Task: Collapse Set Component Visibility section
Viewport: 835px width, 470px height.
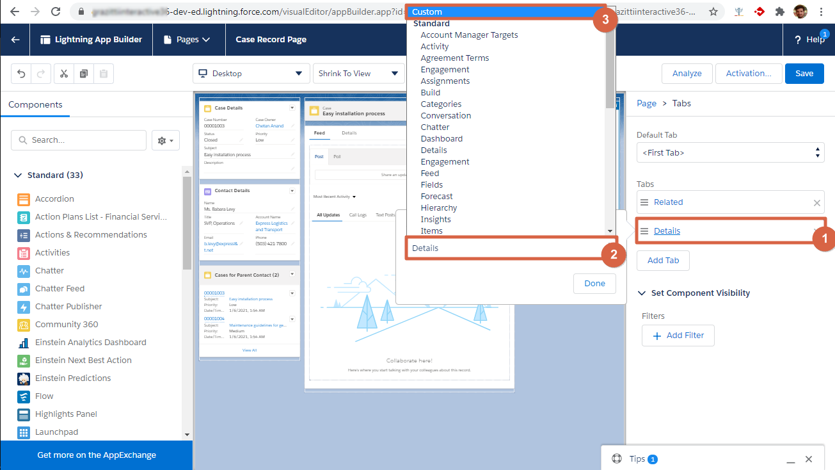Action: [642, 293]
